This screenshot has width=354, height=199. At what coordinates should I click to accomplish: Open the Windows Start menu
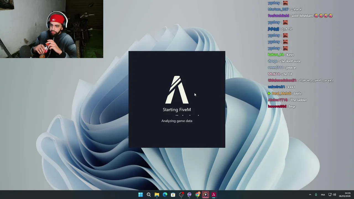140,195
